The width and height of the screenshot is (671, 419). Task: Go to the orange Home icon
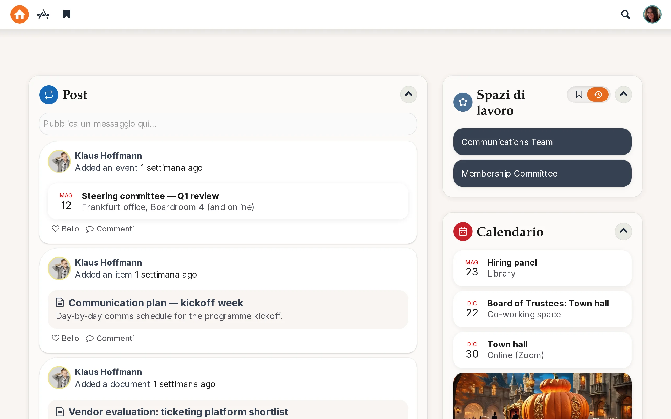pyautogui.click(x=19, y=14)
